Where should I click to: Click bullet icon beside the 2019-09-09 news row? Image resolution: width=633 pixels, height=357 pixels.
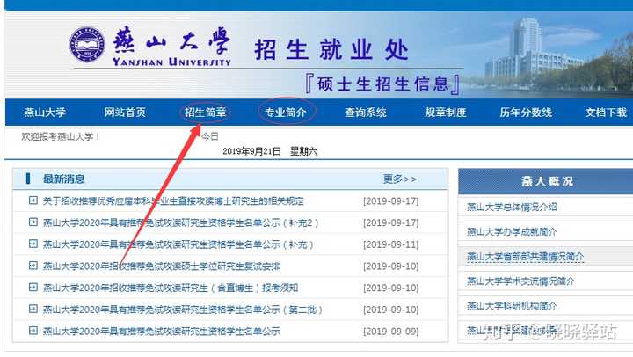(33, 331)
